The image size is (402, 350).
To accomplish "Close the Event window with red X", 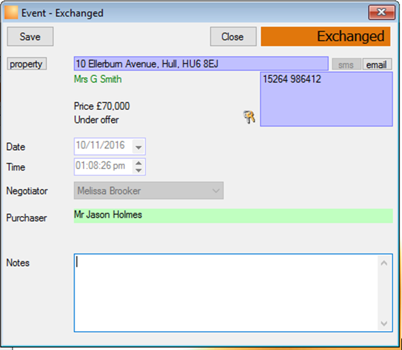I will tap(381, 12).
